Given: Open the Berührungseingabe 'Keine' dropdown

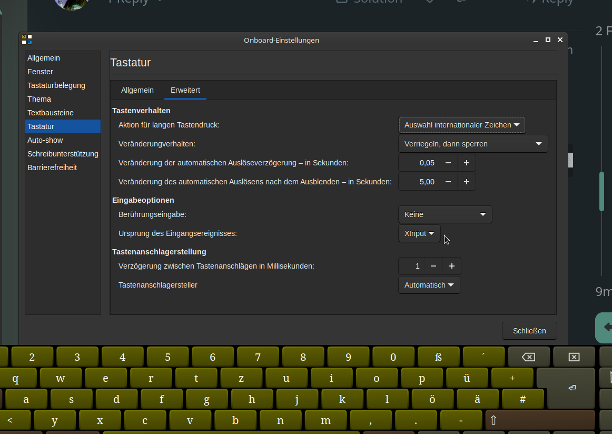Looking at the screenshot, I should (445, 215).
